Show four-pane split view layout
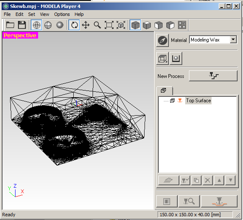The image size is (243, 220). pos(182,25)
